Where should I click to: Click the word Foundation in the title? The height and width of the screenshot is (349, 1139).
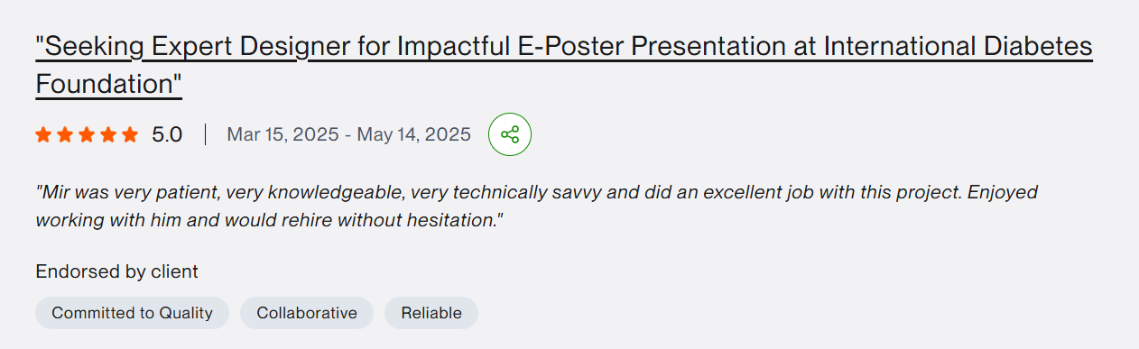coord(105,85)
